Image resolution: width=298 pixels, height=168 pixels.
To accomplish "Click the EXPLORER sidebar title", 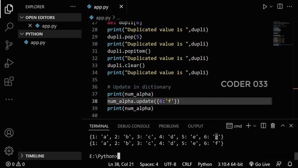I will click(35, 7).
